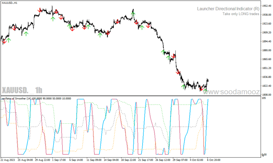Select the 22 Aug 2023 date label
The image size is (273, 163).
click(8, 160)
